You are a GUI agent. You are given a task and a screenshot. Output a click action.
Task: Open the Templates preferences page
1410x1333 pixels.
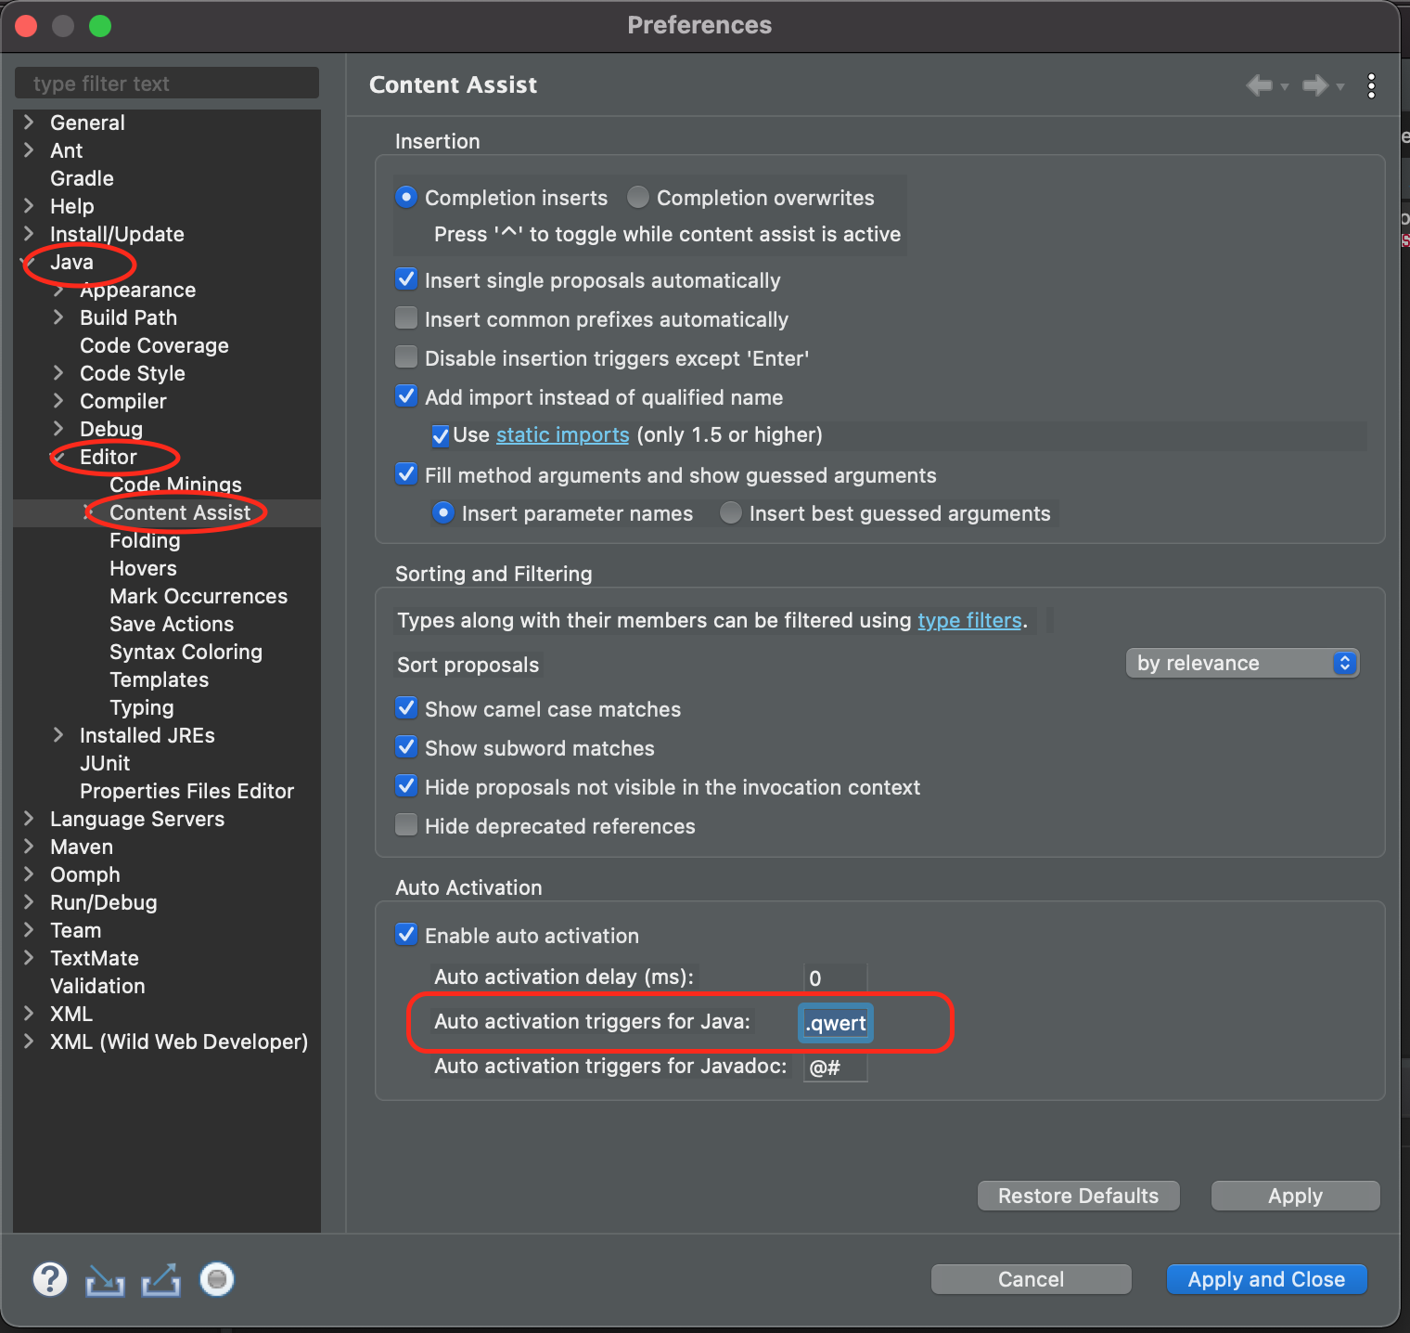159,679
